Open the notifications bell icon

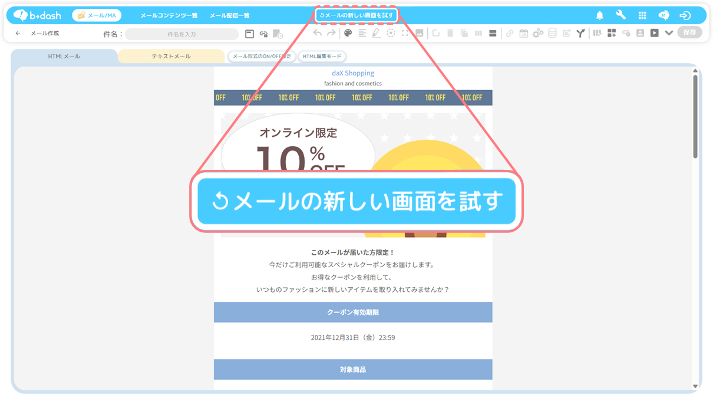(x=599, y=15)
